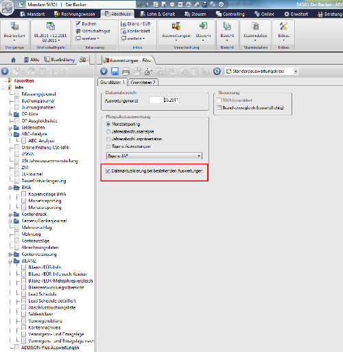Image resolution: width=343 pixels, height=352 pixels.
Task: Select the Jahresabschlusspräsentation radio button
Action: pyautogui.click(x=108, y=139)
